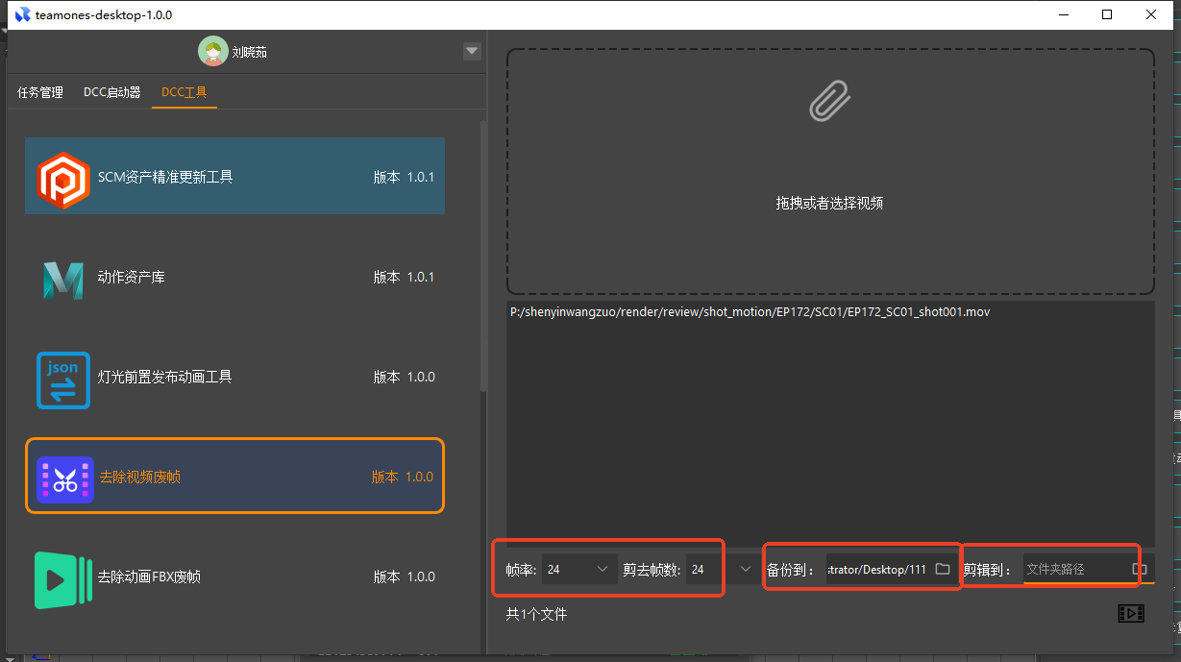The height and width of the screenshot is (662, 1181).
Task: Start video trimming with film-strip icon
Action: click(x=1131, y=613)
